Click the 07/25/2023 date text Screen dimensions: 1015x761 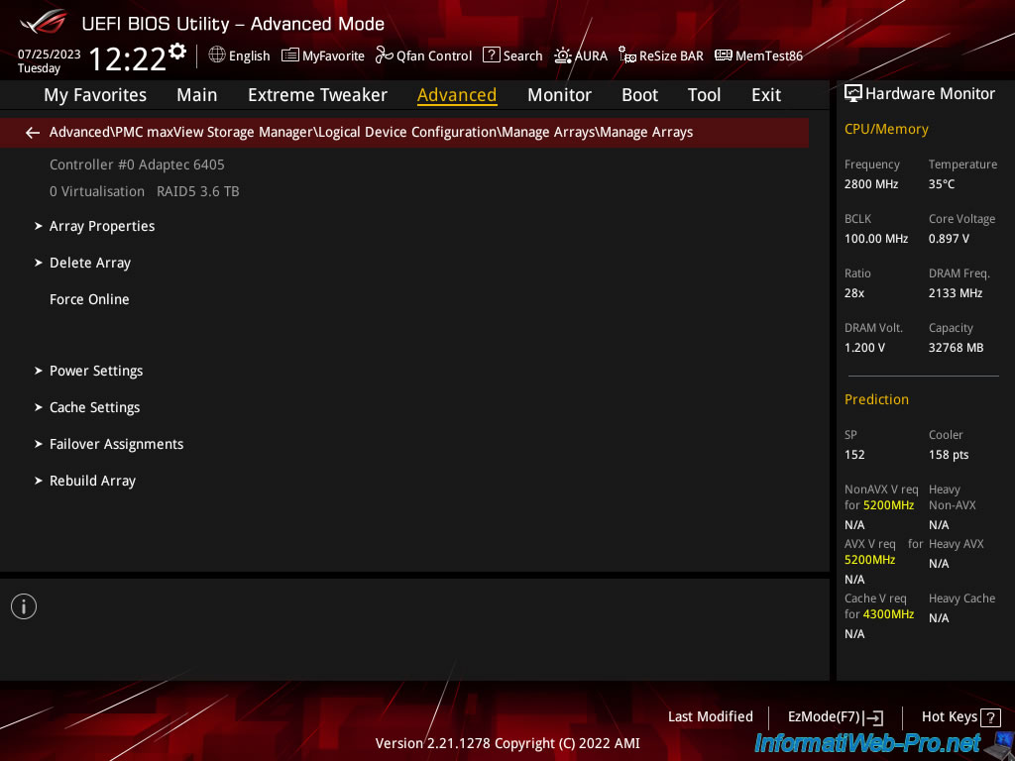coord(50,54)
